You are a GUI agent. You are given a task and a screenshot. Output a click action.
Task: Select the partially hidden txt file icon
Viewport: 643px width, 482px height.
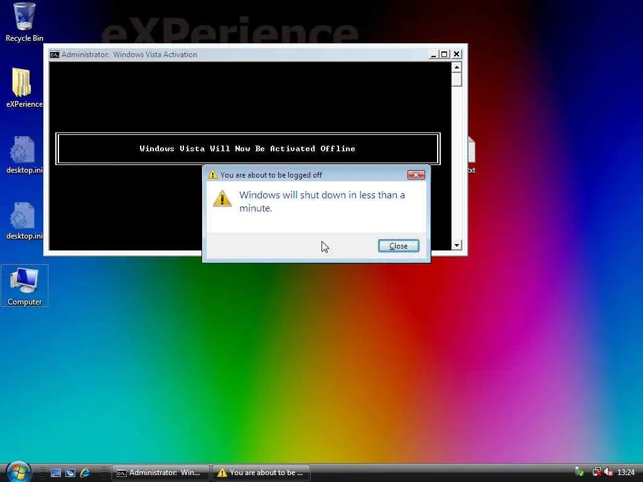[x=471, y=156]
